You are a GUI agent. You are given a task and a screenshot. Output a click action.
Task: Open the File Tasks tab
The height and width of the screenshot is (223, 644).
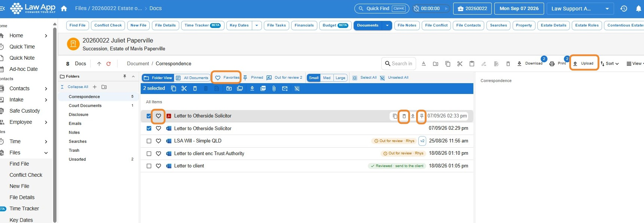[x=277, y=25]
